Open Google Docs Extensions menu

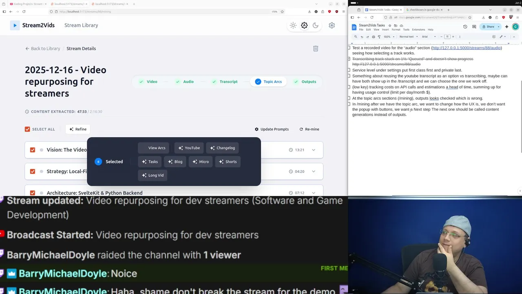coord(418,30)
